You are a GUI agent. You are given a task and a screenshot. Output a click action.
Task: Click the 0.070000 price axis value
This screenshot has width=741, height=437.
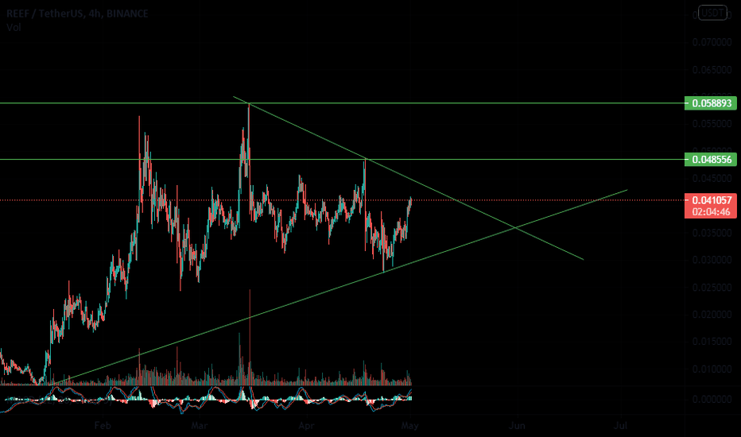(712, 43)
